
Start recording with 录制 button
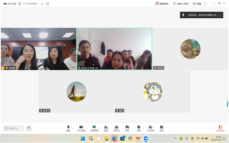pos(139,127)
